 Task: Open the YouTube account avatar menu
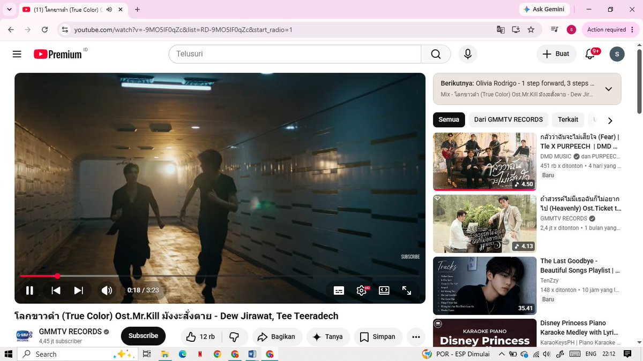[x=617, y=54]
